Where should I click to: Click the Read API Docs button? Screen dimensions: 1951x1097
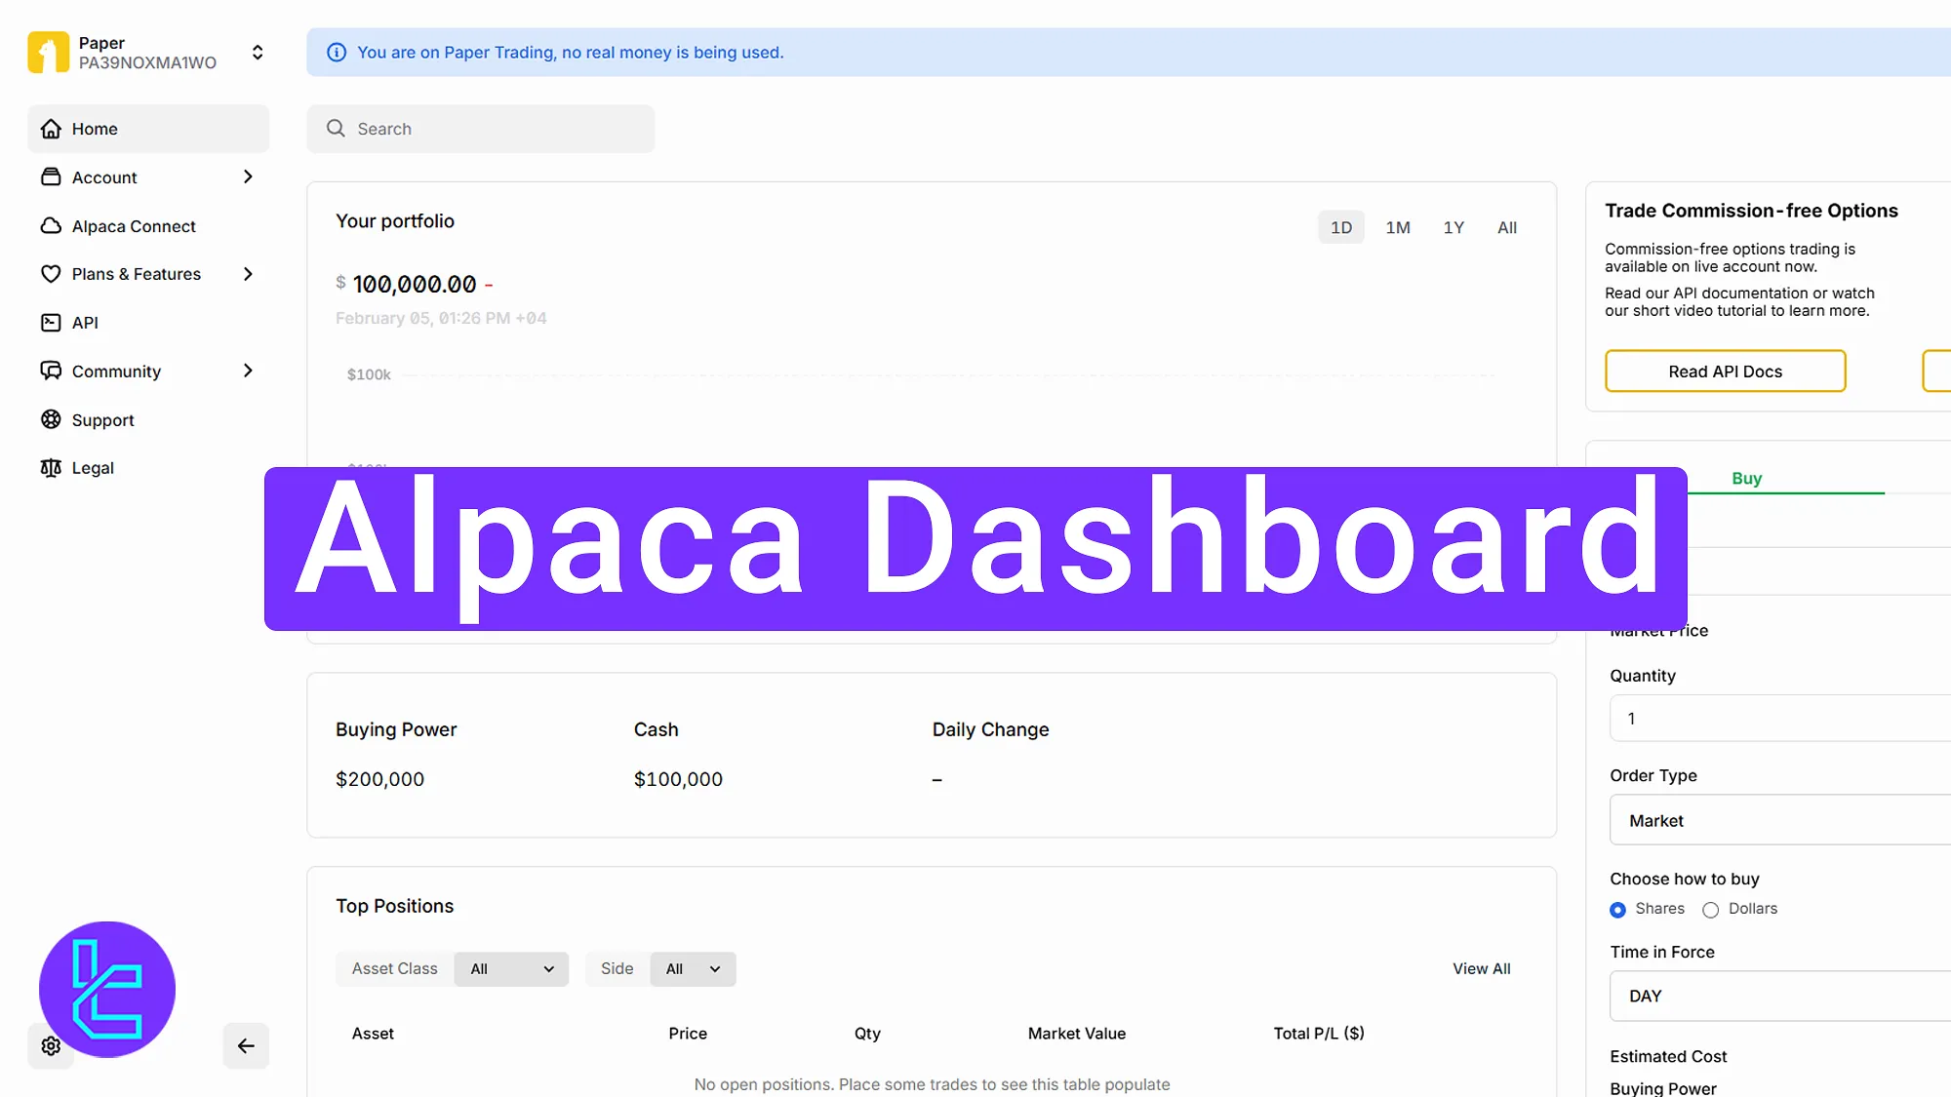(x=1725, y=371)
